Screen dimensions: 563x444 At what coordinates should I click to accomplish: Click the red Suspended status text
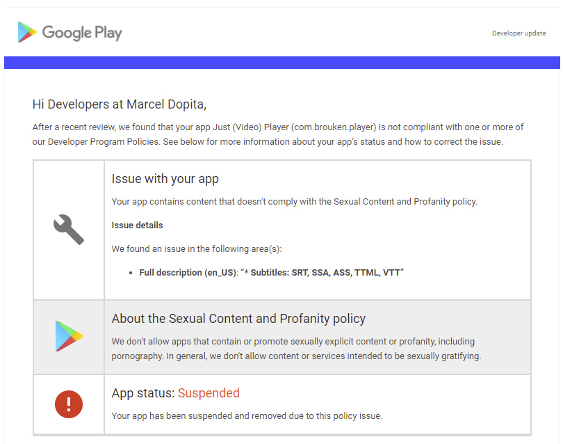pyautogui.click(x=209, y=393)
